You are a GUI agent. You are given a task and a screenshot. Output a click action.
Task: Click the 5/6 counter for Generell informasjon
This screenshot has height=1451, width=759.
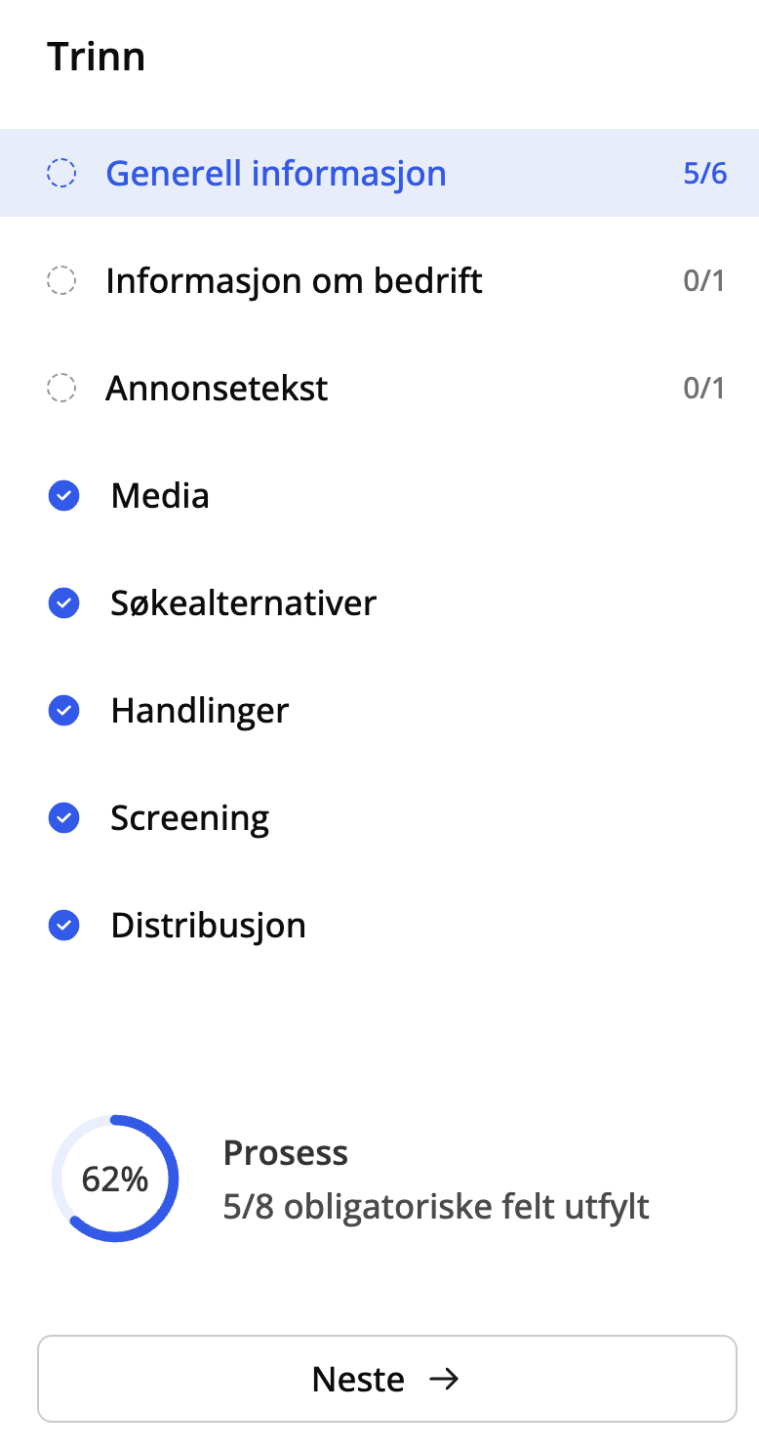(705, 174)
